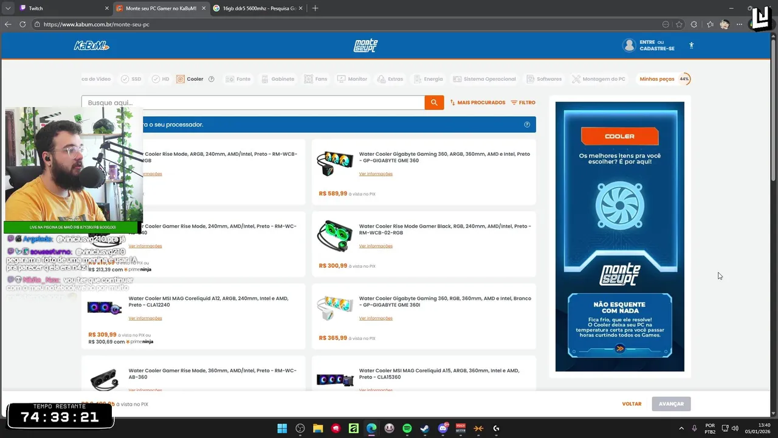
Task: Go to the Fonte step
Action: coord(238,79)
